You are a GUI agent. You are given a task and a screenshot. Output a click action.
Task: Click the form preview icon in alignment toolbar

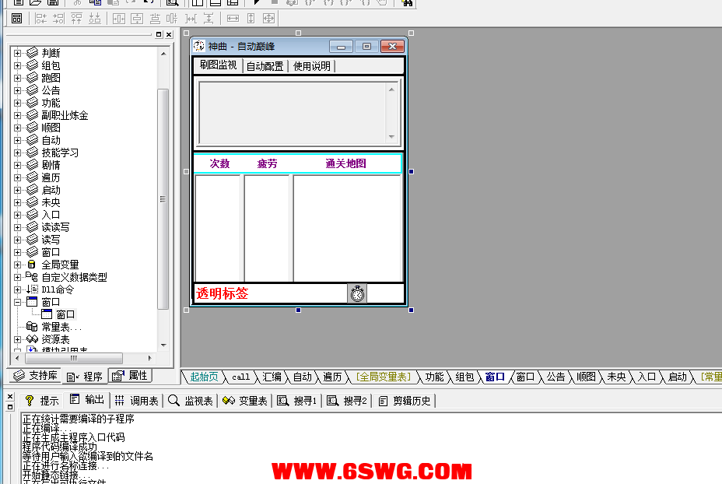click(16, 18)
